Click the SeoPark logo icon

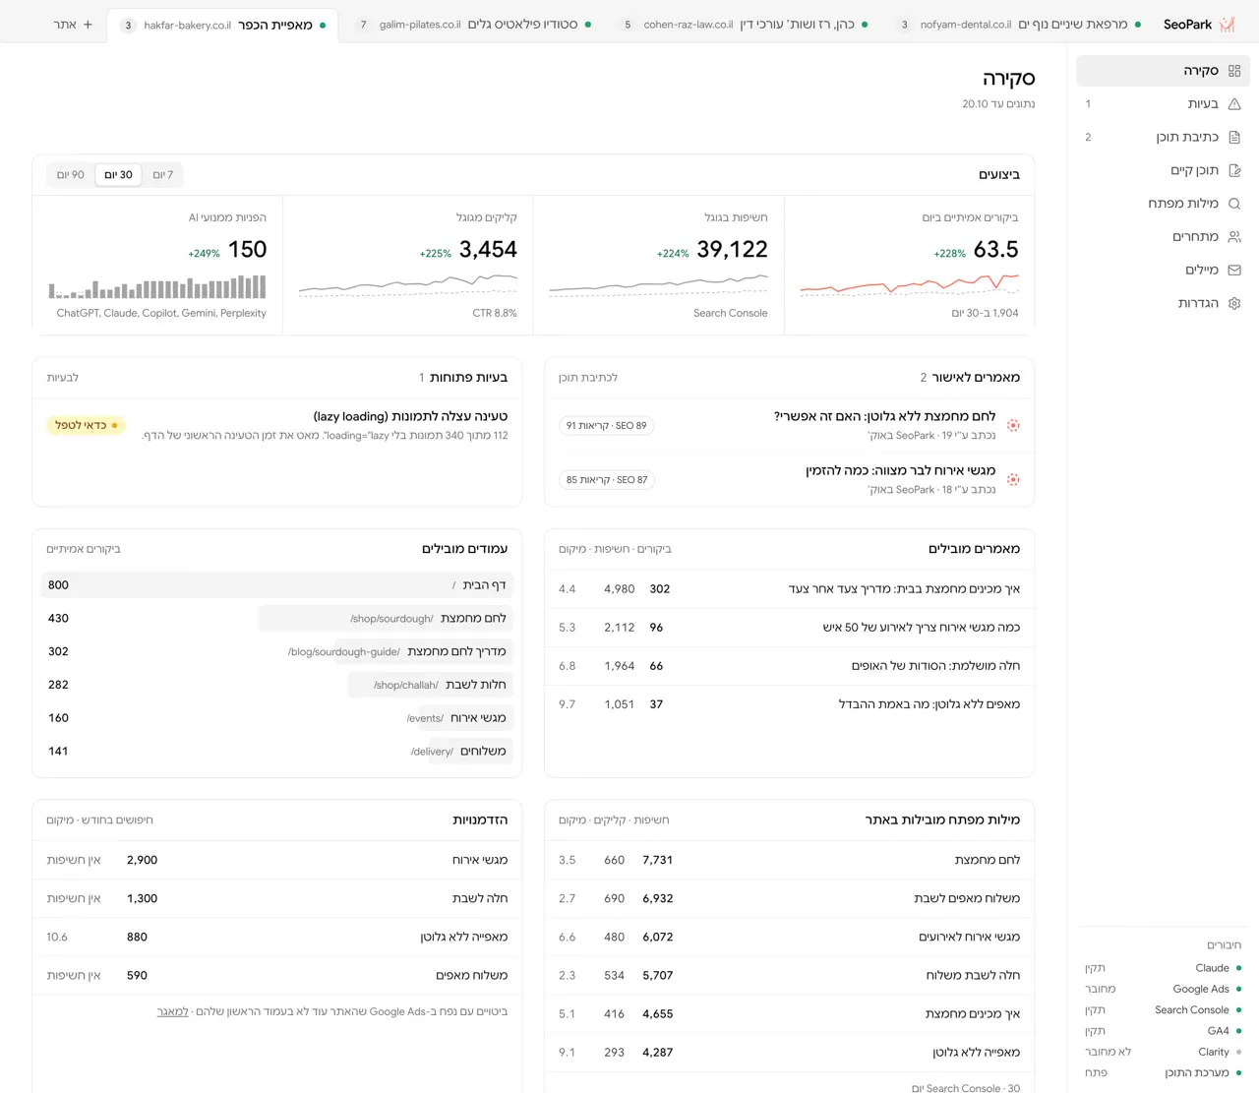[x=1227, y=25]
